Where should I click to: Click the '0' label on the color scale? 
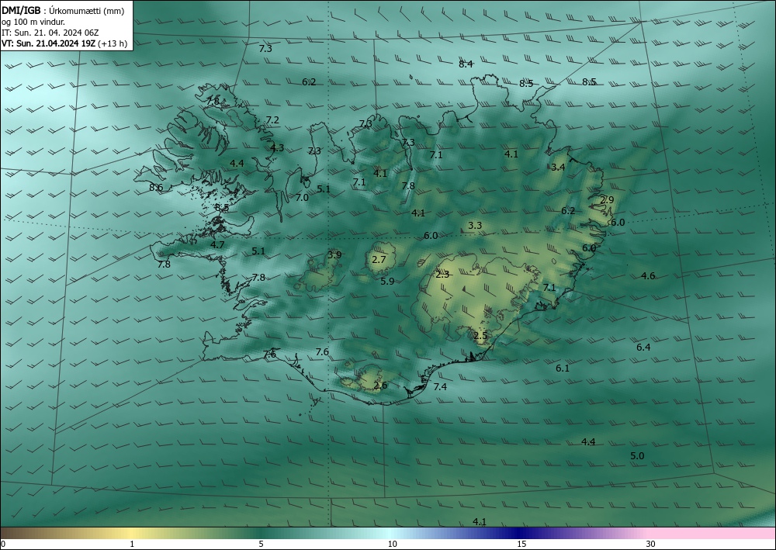point(3,544)
